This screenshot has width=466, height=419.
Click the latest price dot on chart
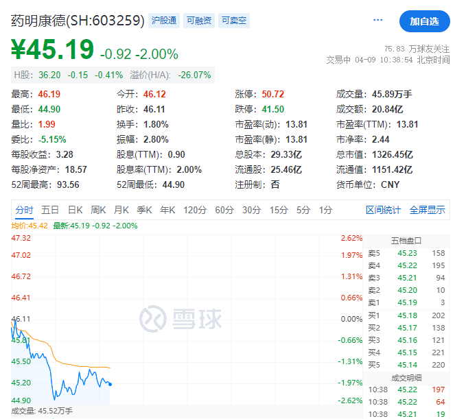pyautogui.click(x=110, y=384)
